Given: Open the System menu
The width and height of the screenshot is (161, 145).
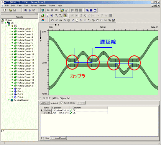Looking at the screenshot, I should [52, 5].
